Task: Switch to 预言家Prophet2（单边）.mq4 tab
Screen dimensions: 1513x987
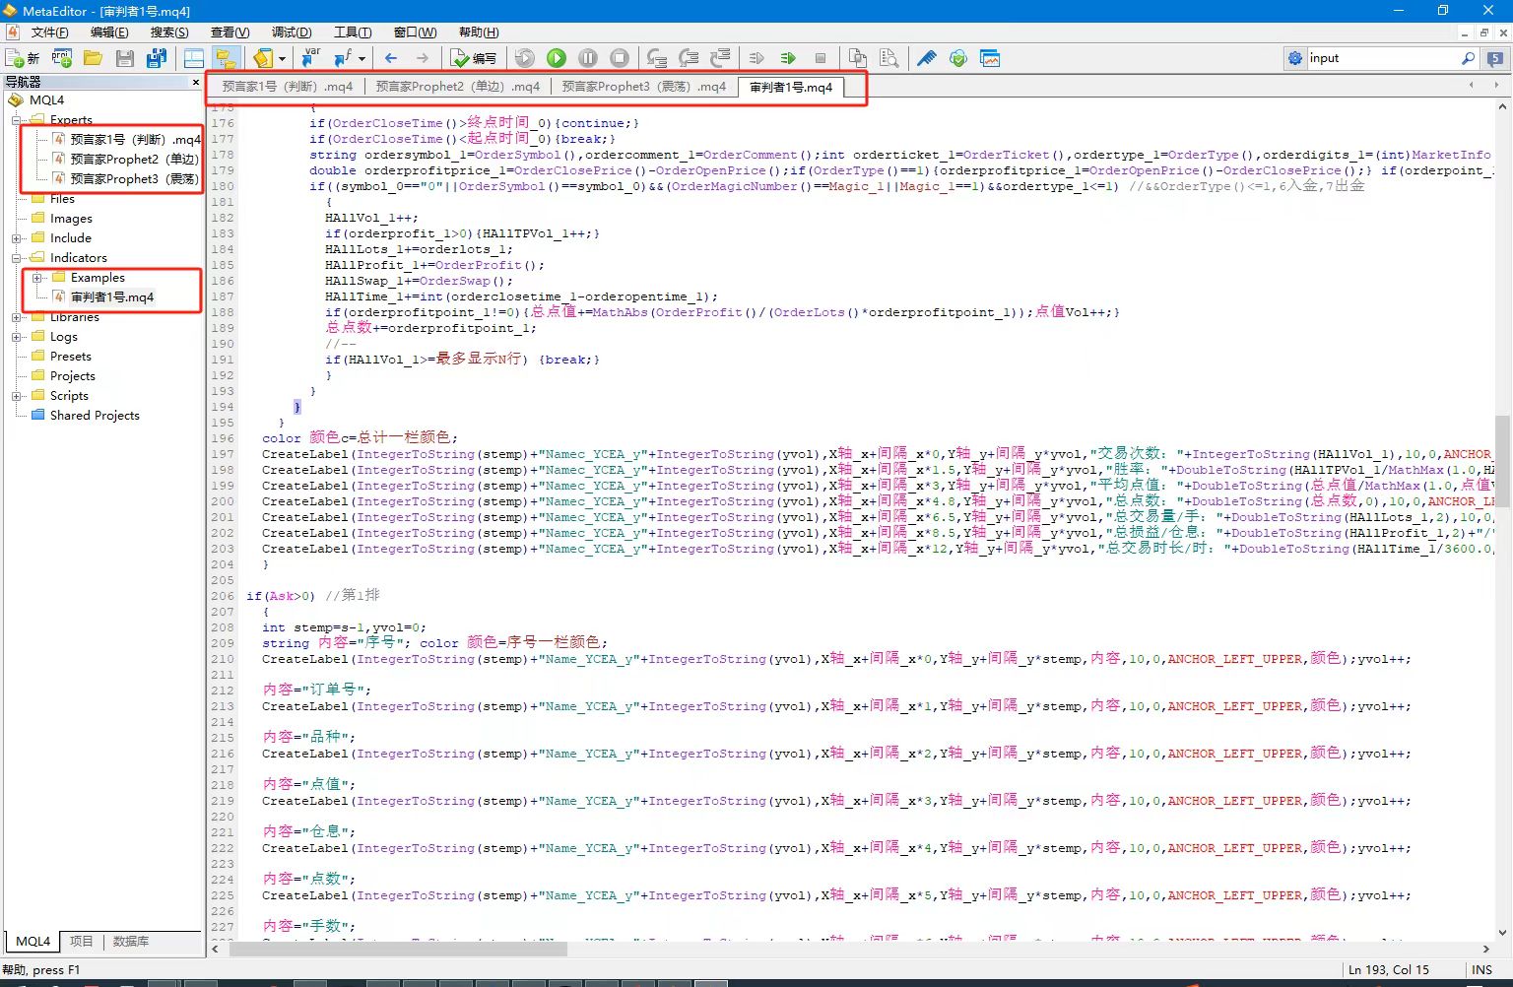Action: pos(457,87)
